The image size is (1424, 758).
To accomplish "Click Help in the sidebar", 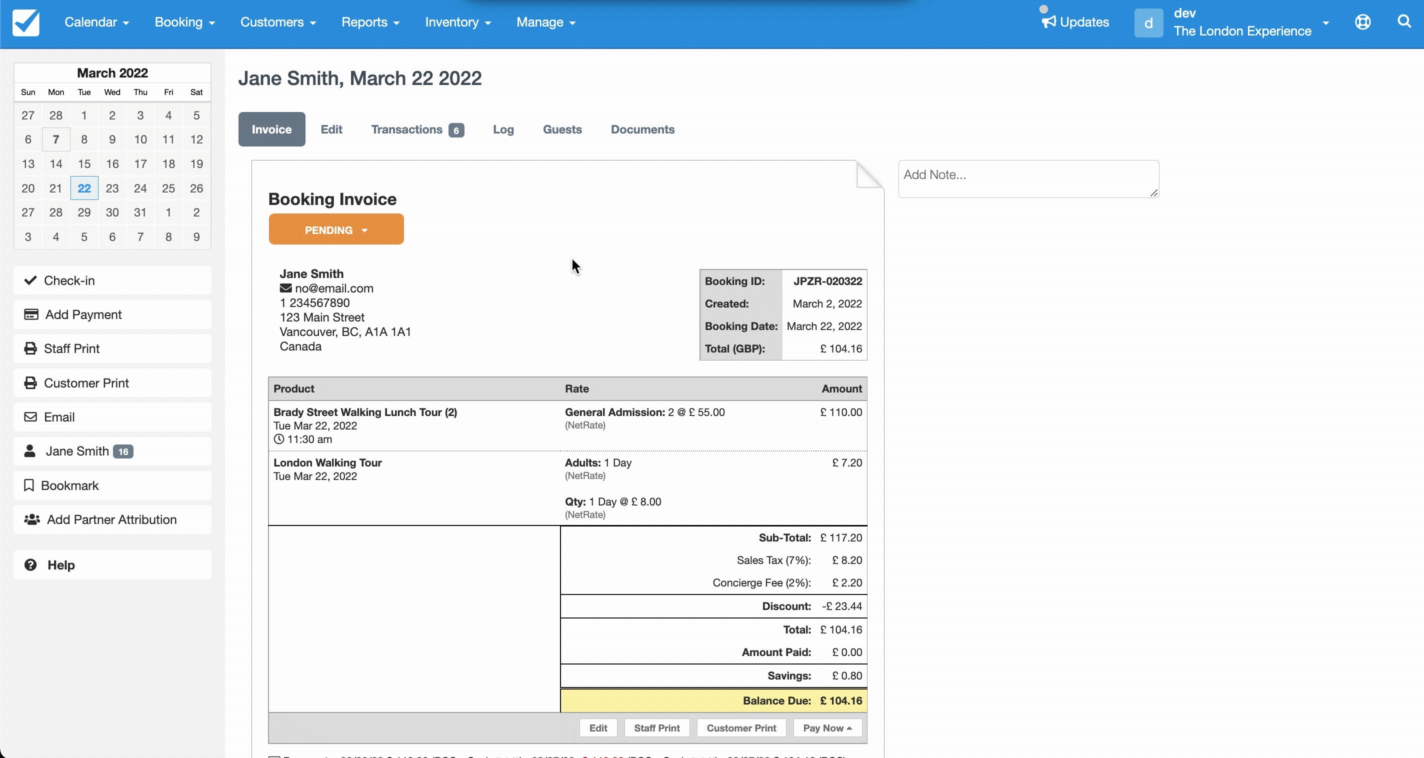I will click(112, 564).
